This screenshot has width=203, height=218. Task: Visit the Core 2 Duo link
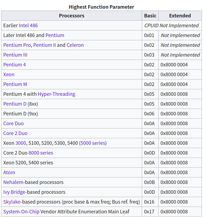15,133
